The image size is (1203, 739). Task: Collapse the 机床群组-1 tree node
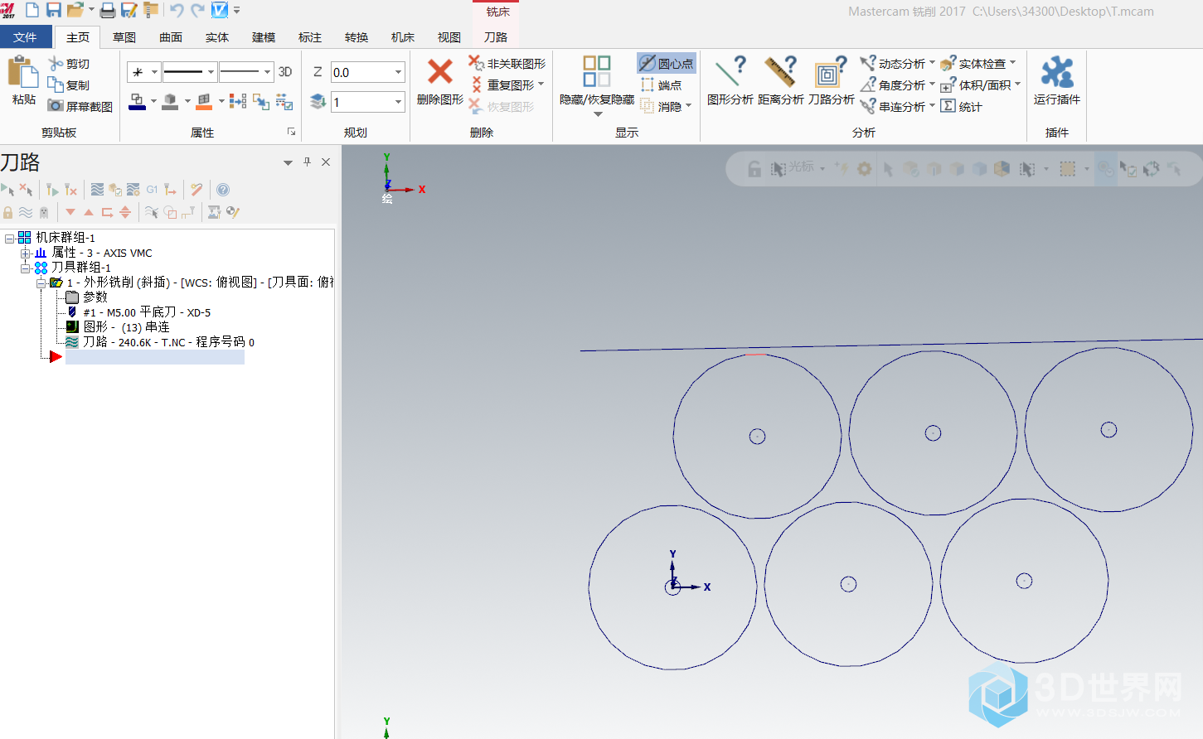pos(9,238)
